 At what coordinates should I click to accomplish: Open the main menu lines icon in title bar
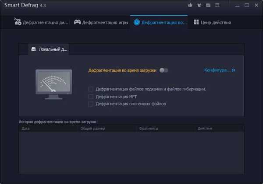pos(218,6)
